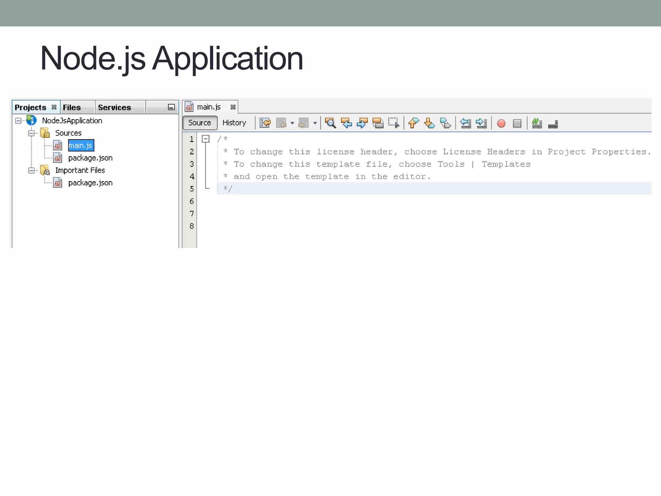Switch to History view

234,123
